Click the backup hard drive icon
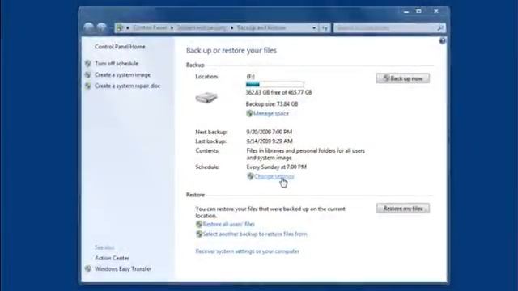This screenshot has height=291, width=518. pyautogui.click(x=206, y=98)
